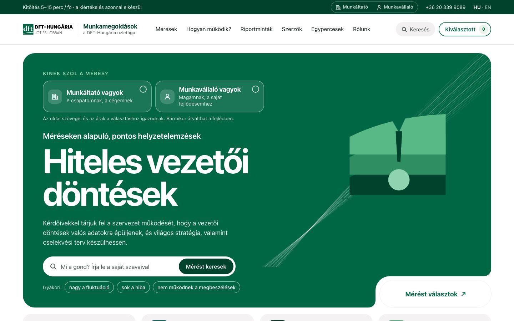Viewport: 514px width, 321px height.
Task: Select the Munkavállaló vagyok radio button
Action: coord(256,89)
